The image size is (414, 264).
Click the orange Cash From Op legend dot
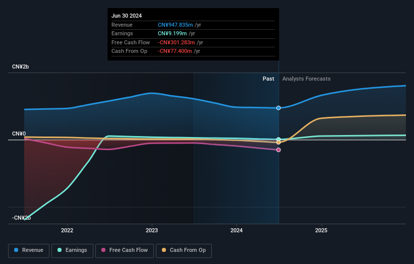pos(164,250)
